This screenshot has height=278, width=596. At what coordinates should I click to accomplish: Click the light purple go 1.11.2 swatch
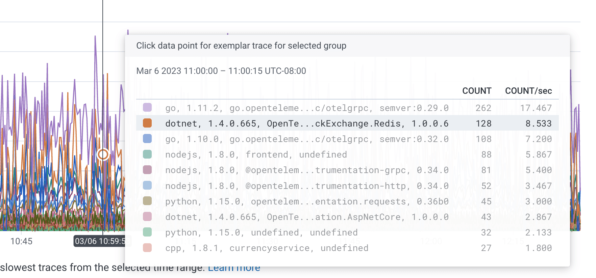pos(147,108)
